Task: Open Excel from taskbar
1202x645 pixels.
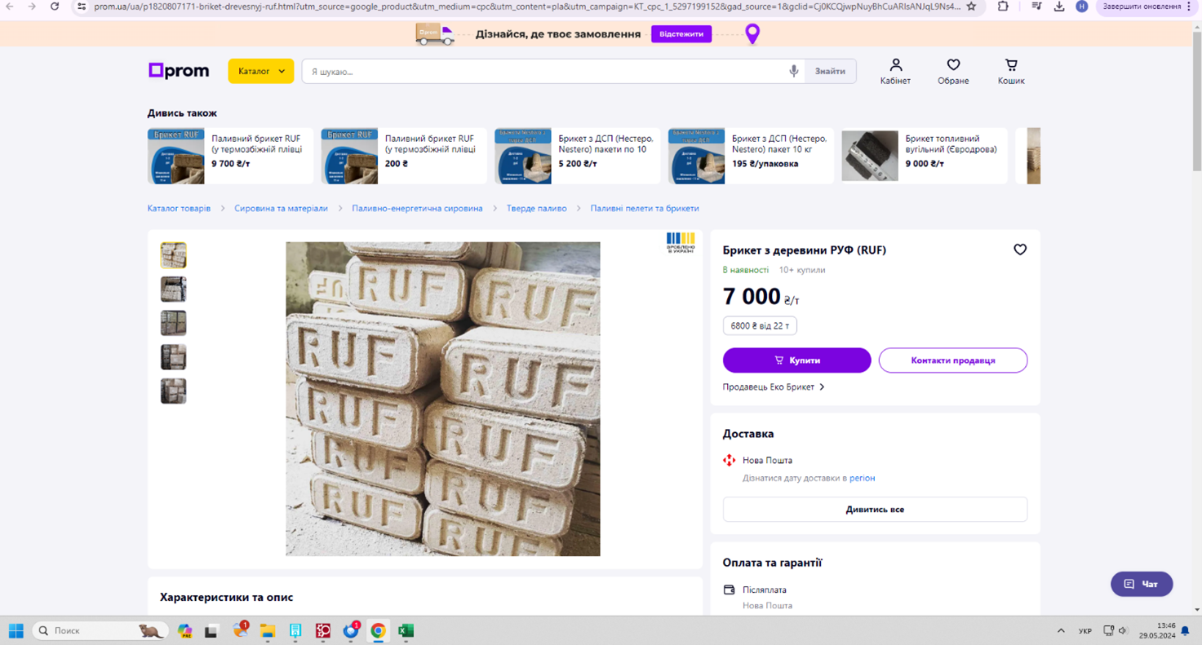Action: tap(406, 630)
